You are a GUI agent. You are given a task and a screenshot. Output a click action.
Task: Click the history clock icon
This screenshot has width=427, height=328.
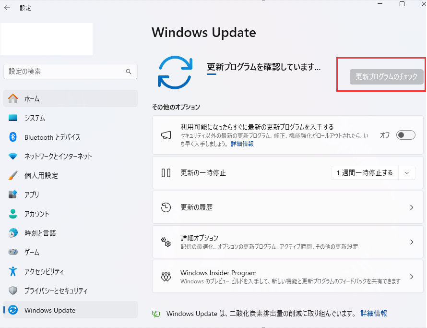pyautogui.click(x=166, y=207)
